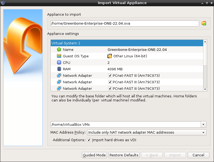
Task: Click the browse appliance file folder icon
Action: 204,24
